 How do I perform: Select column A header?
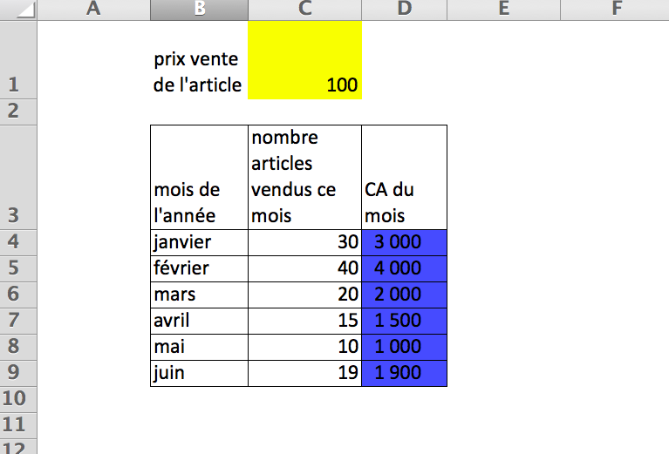point(93,10)
